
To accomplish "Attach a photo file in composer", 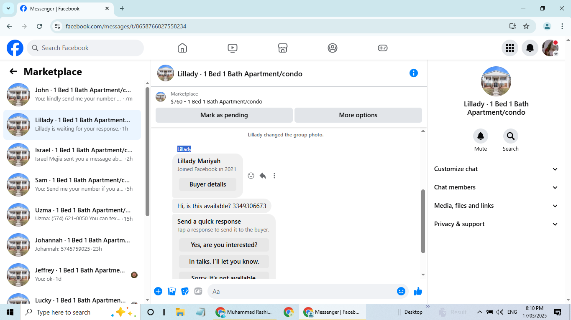I will point(172,291).
